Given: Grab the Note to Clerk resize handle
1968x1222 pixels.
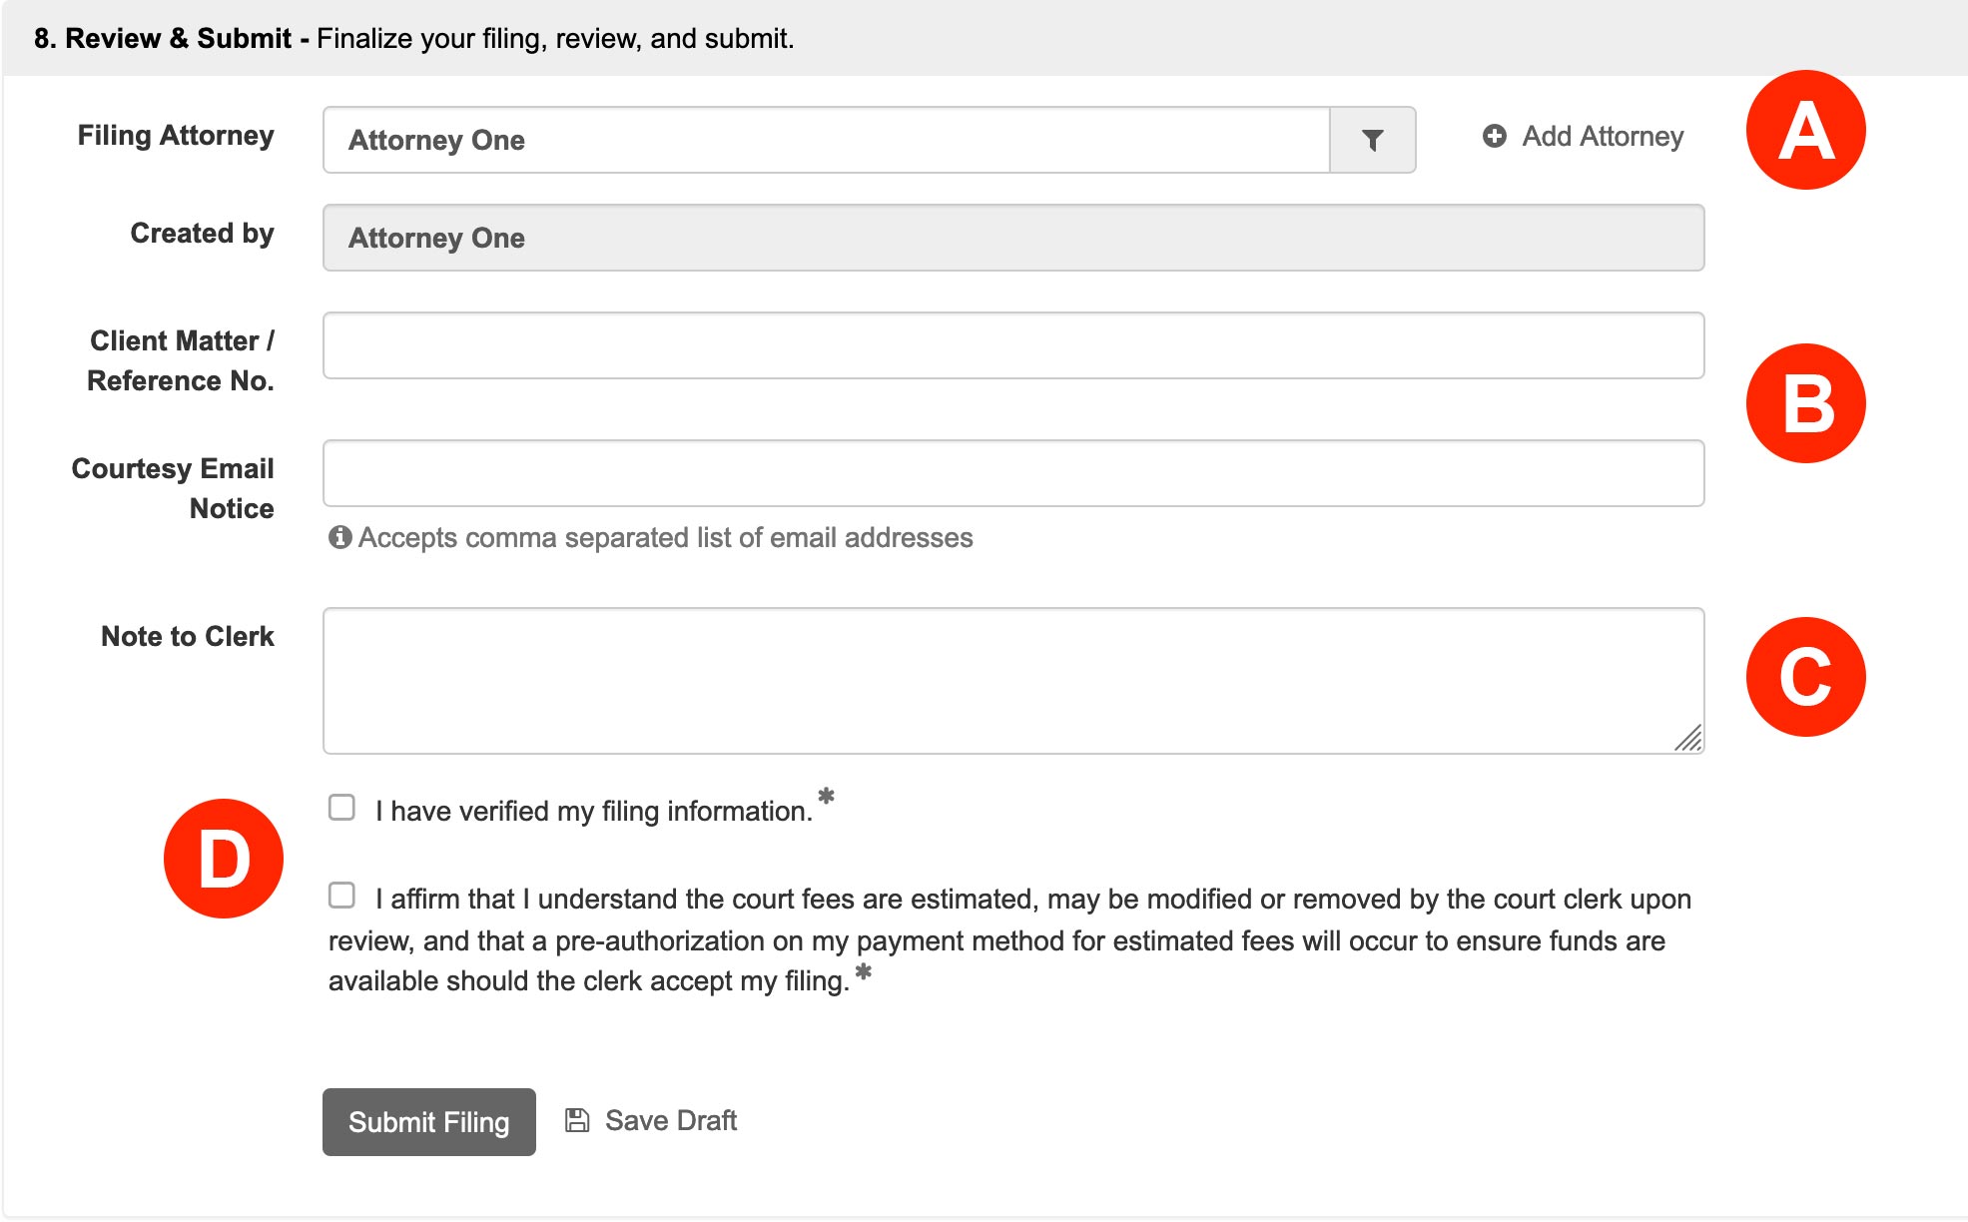Looking at the screenshot, I should coord(1689,739).
